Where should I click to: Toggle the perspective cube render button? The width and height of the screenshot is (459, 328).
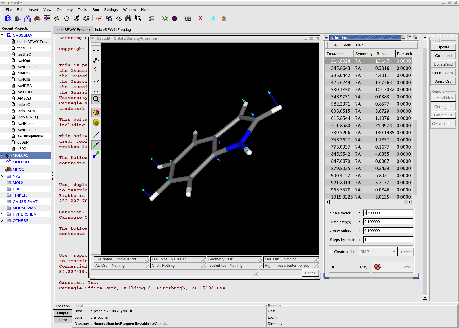click(x=96, y=112)
